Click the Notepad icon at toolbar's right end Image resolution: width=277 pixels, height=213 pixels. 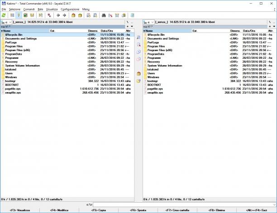(x=132, y=15)
